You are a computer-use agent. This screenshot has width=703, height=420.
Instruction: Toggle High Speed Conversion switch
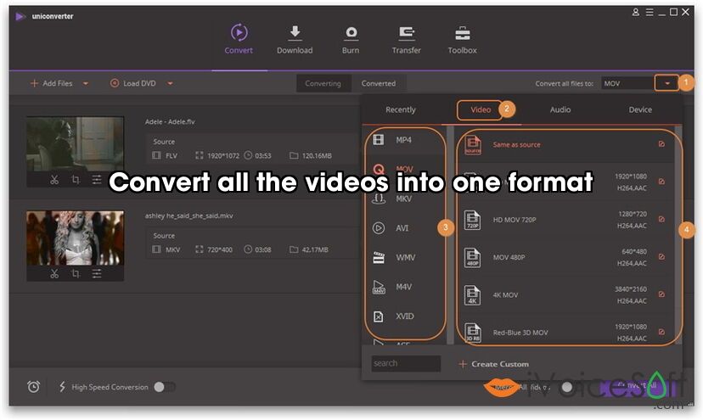164,387
